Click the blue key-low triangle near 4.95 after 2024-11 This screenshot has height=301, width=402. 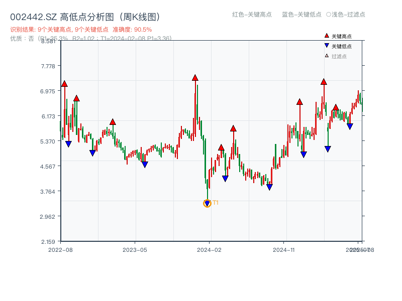click(304, 155)
